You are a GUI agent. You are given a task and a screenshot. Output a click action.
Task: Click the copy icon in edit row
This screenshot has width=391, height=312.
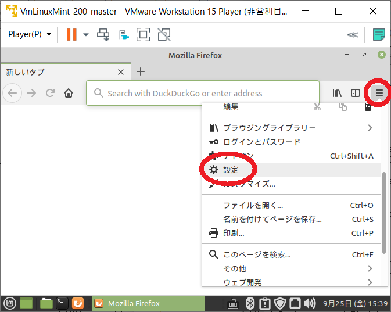[x=343, y=107]
